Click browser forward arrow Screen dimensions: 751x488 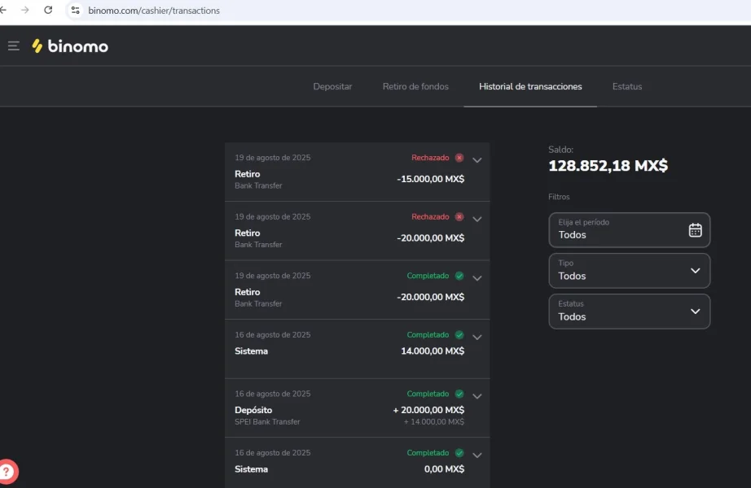(24, 11)
